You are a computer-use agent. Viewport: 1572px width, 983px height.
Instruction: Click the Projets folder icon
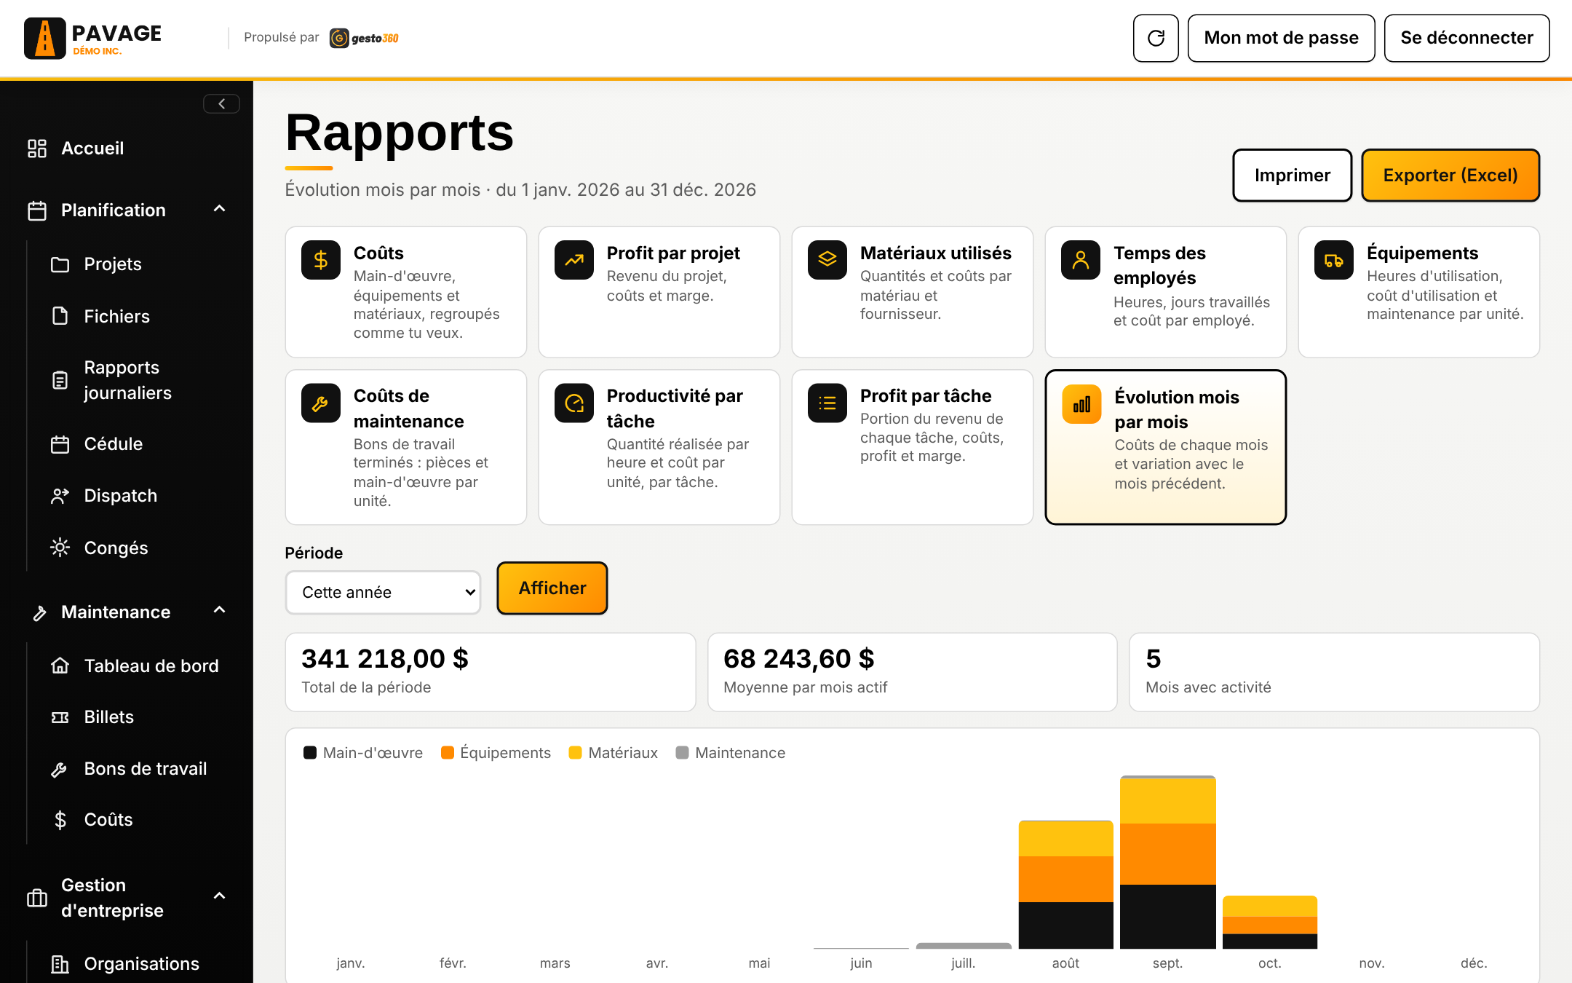60,264
